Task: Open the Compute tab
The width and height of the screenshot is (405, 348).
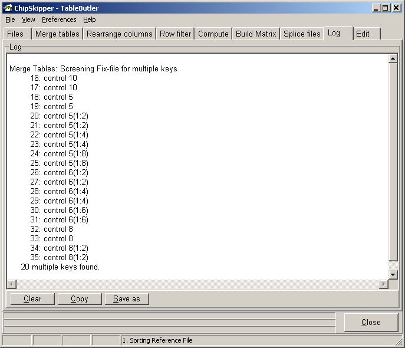Action: click(x=213, y=34)
